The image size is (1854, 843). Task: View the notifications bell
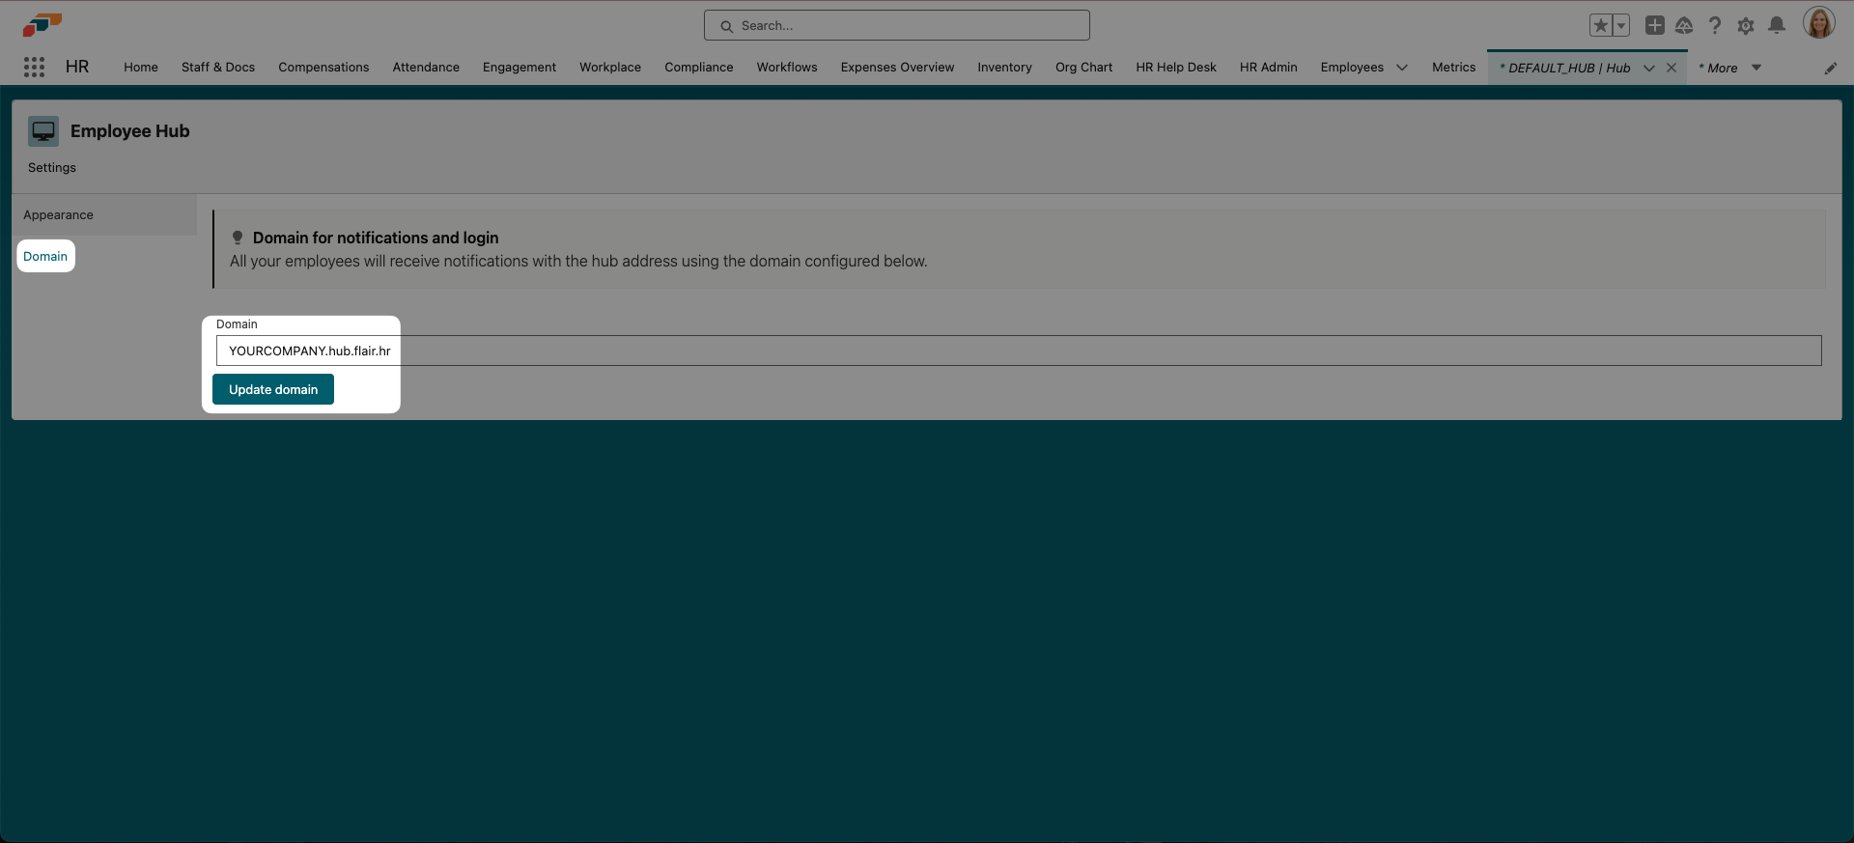[x=1777, y=26]
